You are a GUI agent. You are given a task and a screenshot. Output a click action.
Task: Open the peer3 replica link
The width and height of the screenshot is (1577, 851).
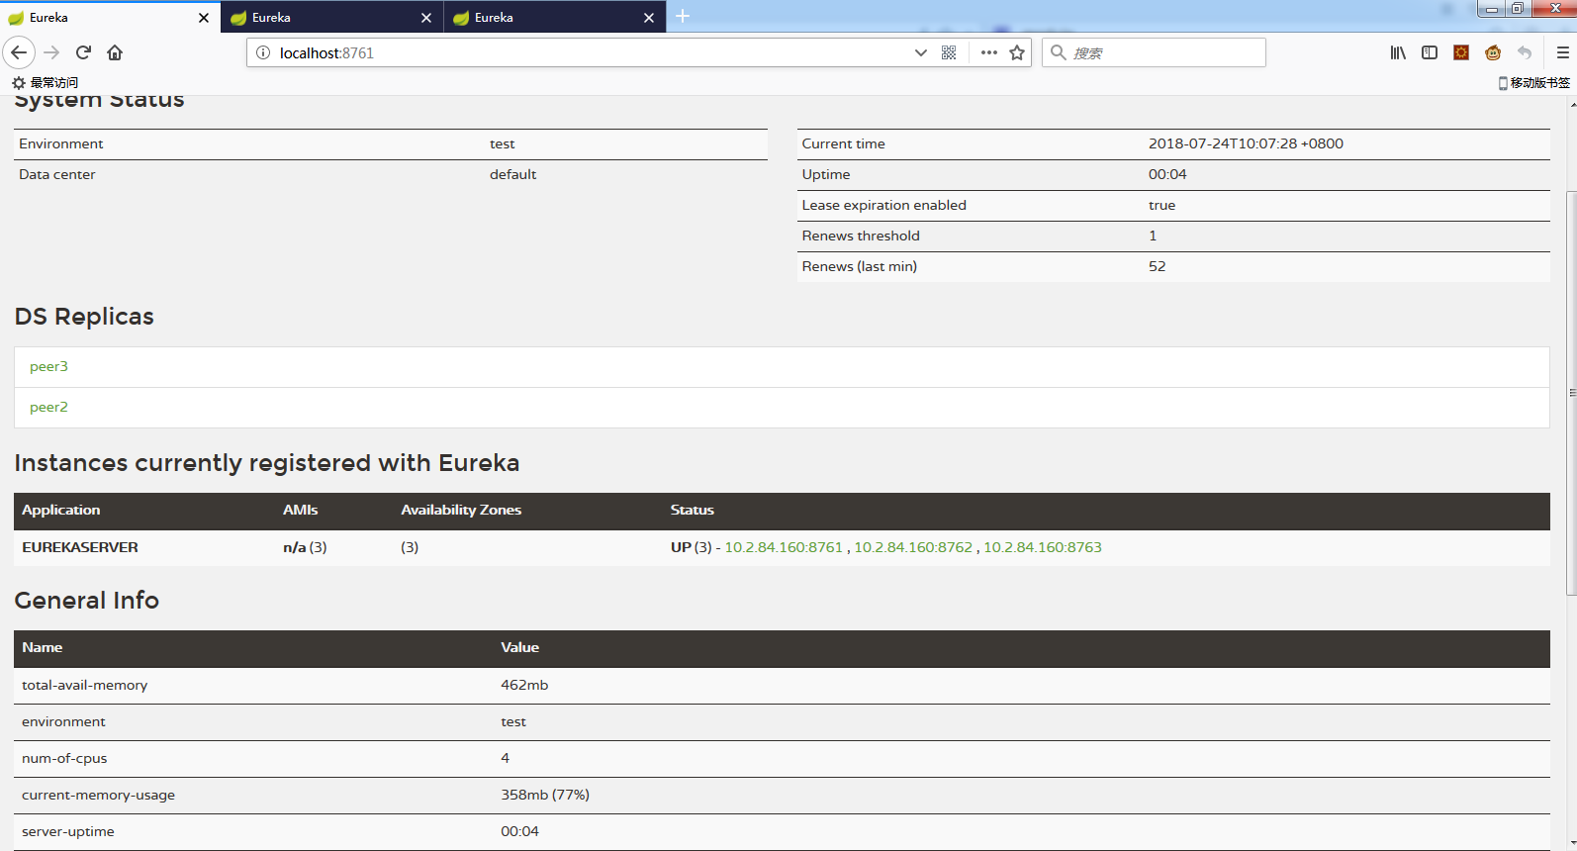point(48,366)
